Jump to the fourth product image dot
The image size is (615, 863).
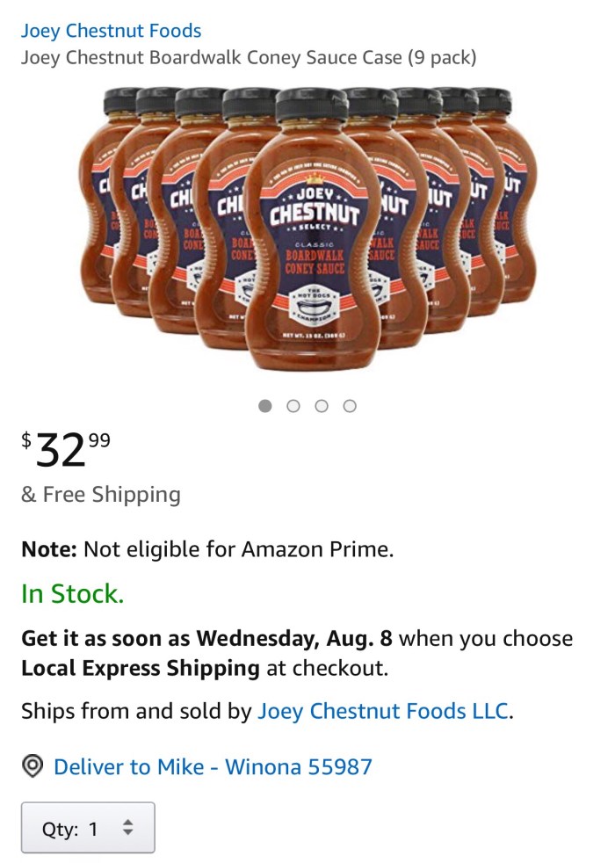[350, 406]
